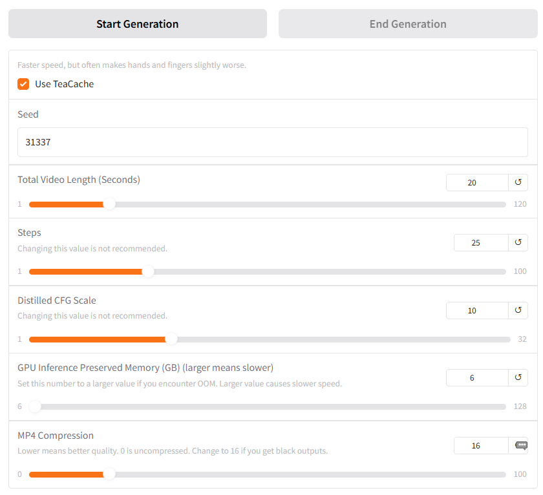This screenshot has height=495, width=543.
Task: Reset GPU Inference Preserved Memory value
Action: click(x=518, y=377)
